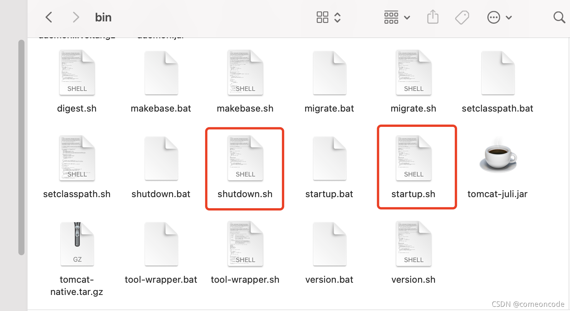Select the migrate.sh shell icon
The height and width of the screenshot is (311, 570).
point(414,73)
